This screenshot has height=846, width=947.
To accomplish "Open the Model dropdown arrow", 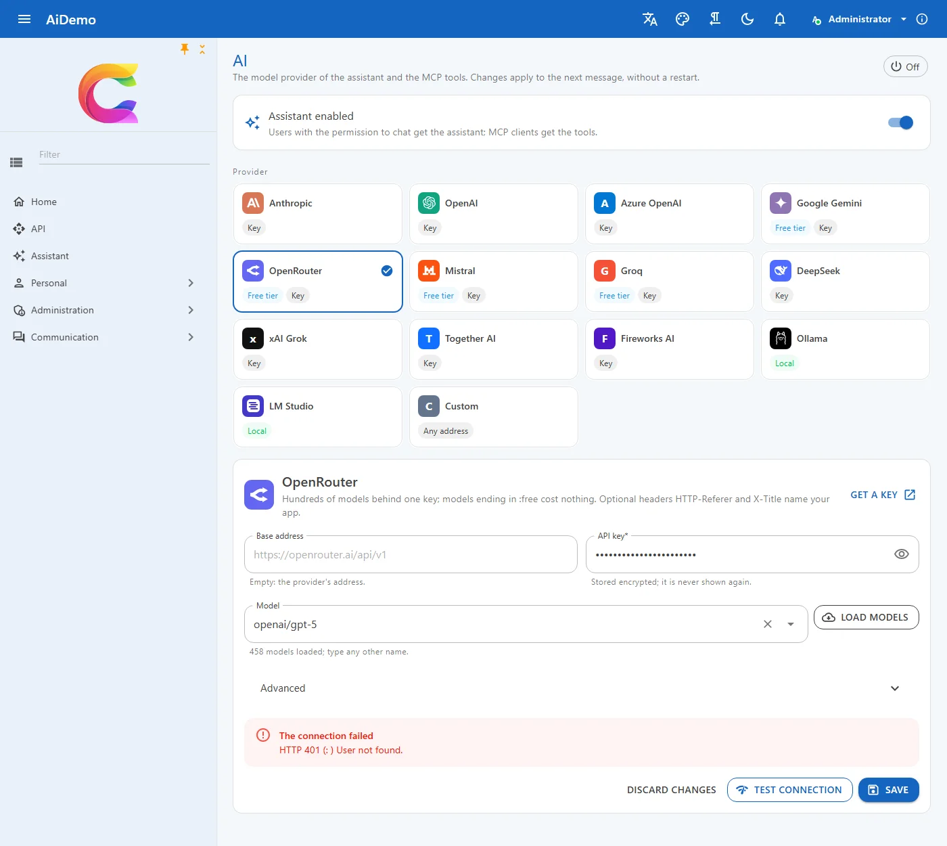I will pyautogui.click(x=791, y=624).
